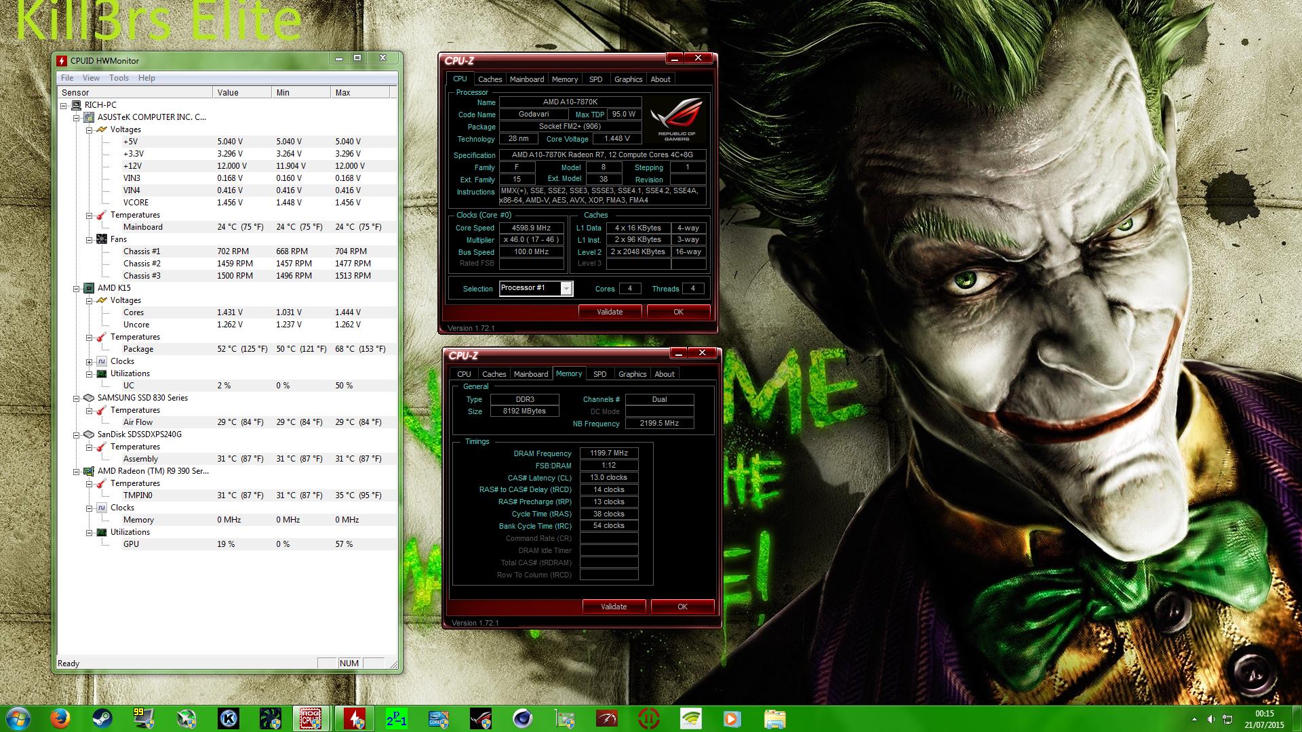Click the Max column header
1302x732 pixels.
[x=361, y=93]
